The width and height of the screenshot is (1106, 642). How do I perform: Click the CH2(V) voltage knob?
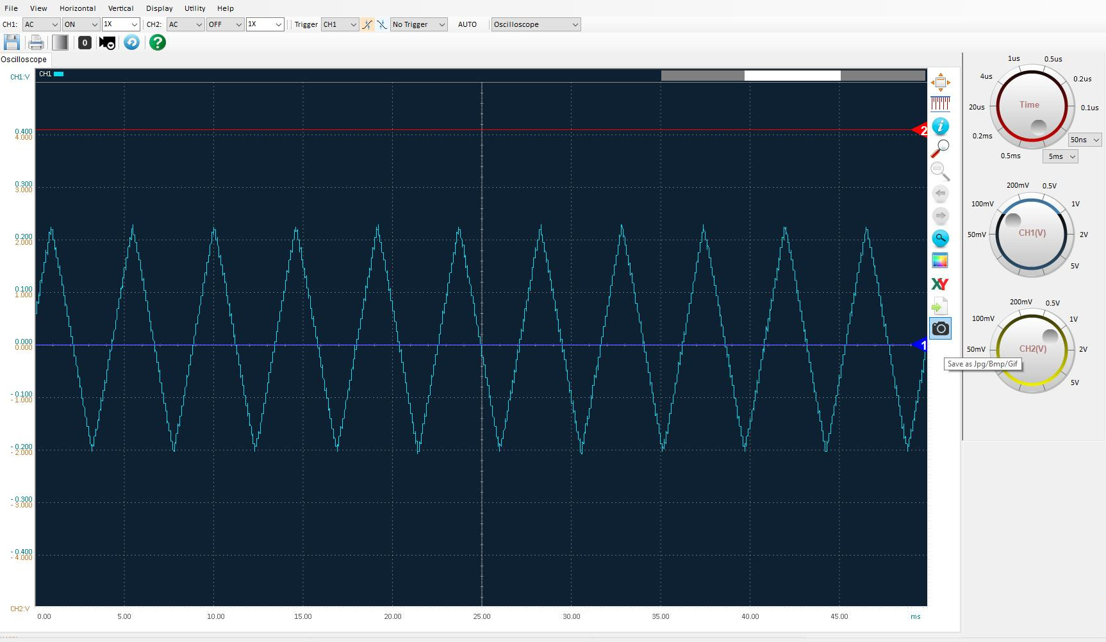(x=1032, y=350)
